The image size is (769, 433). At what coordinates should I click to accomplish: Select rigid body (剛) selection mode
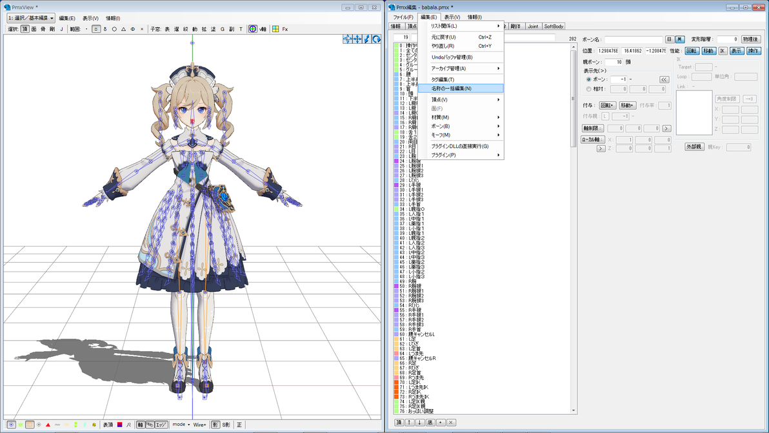(x=52, y=30)
